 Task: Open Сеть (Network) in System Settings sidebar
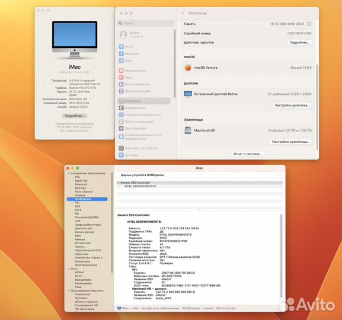(126, 60)
